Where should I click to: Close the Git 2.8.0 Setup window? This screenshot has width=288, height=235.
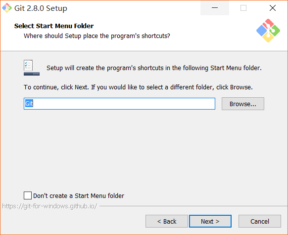point(272,8)
